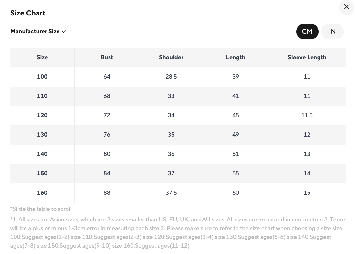Switch units to CM

point(307,32)
